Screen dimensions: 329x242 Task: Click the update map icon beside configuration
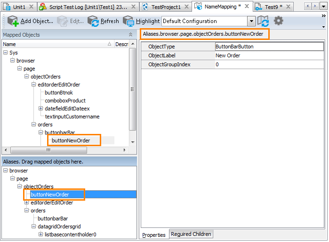263,21
